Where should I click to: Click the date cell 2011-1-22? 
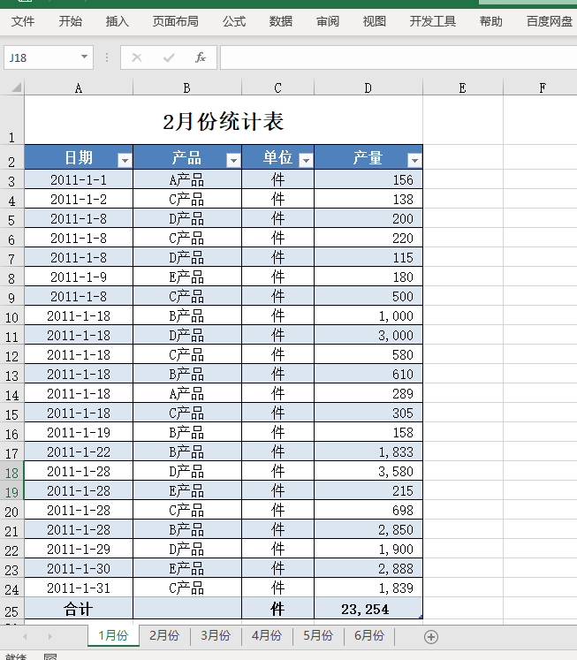point(79,451)
